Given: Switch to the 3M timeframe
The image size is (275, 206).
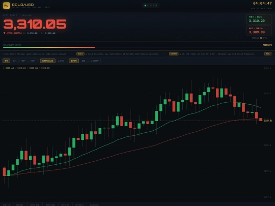Looking at the screenshot, I should pos(15,61).
